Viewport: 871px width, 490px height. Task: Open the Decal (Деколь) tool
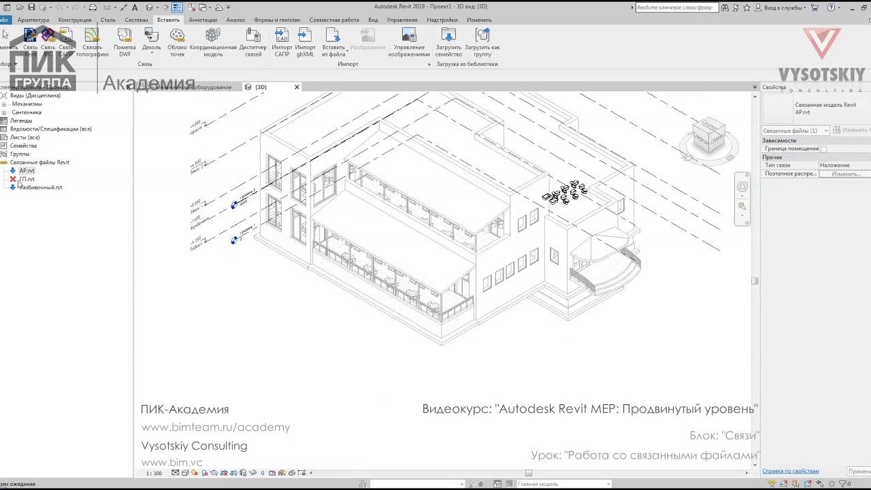(x=151, y=42)
